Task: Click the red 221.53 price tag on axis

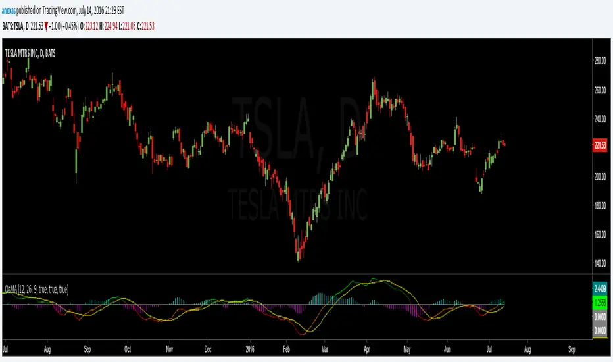Action: [600, 145]
